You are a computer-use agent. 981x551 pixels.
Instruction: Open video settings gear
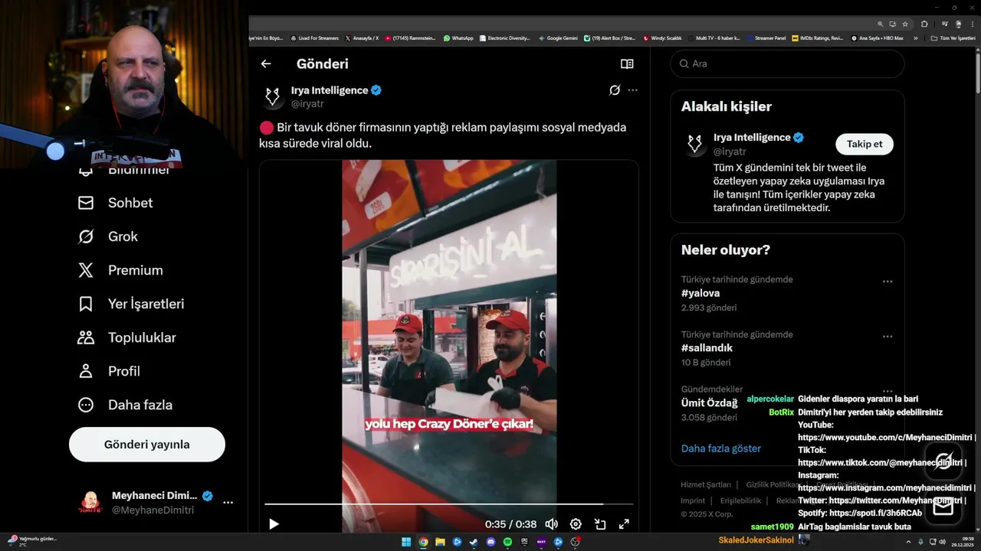(576, 524)
